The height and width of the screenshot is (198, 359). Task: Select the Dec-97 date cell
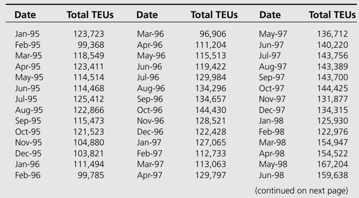pyautogui.click(x=273, y=110)
